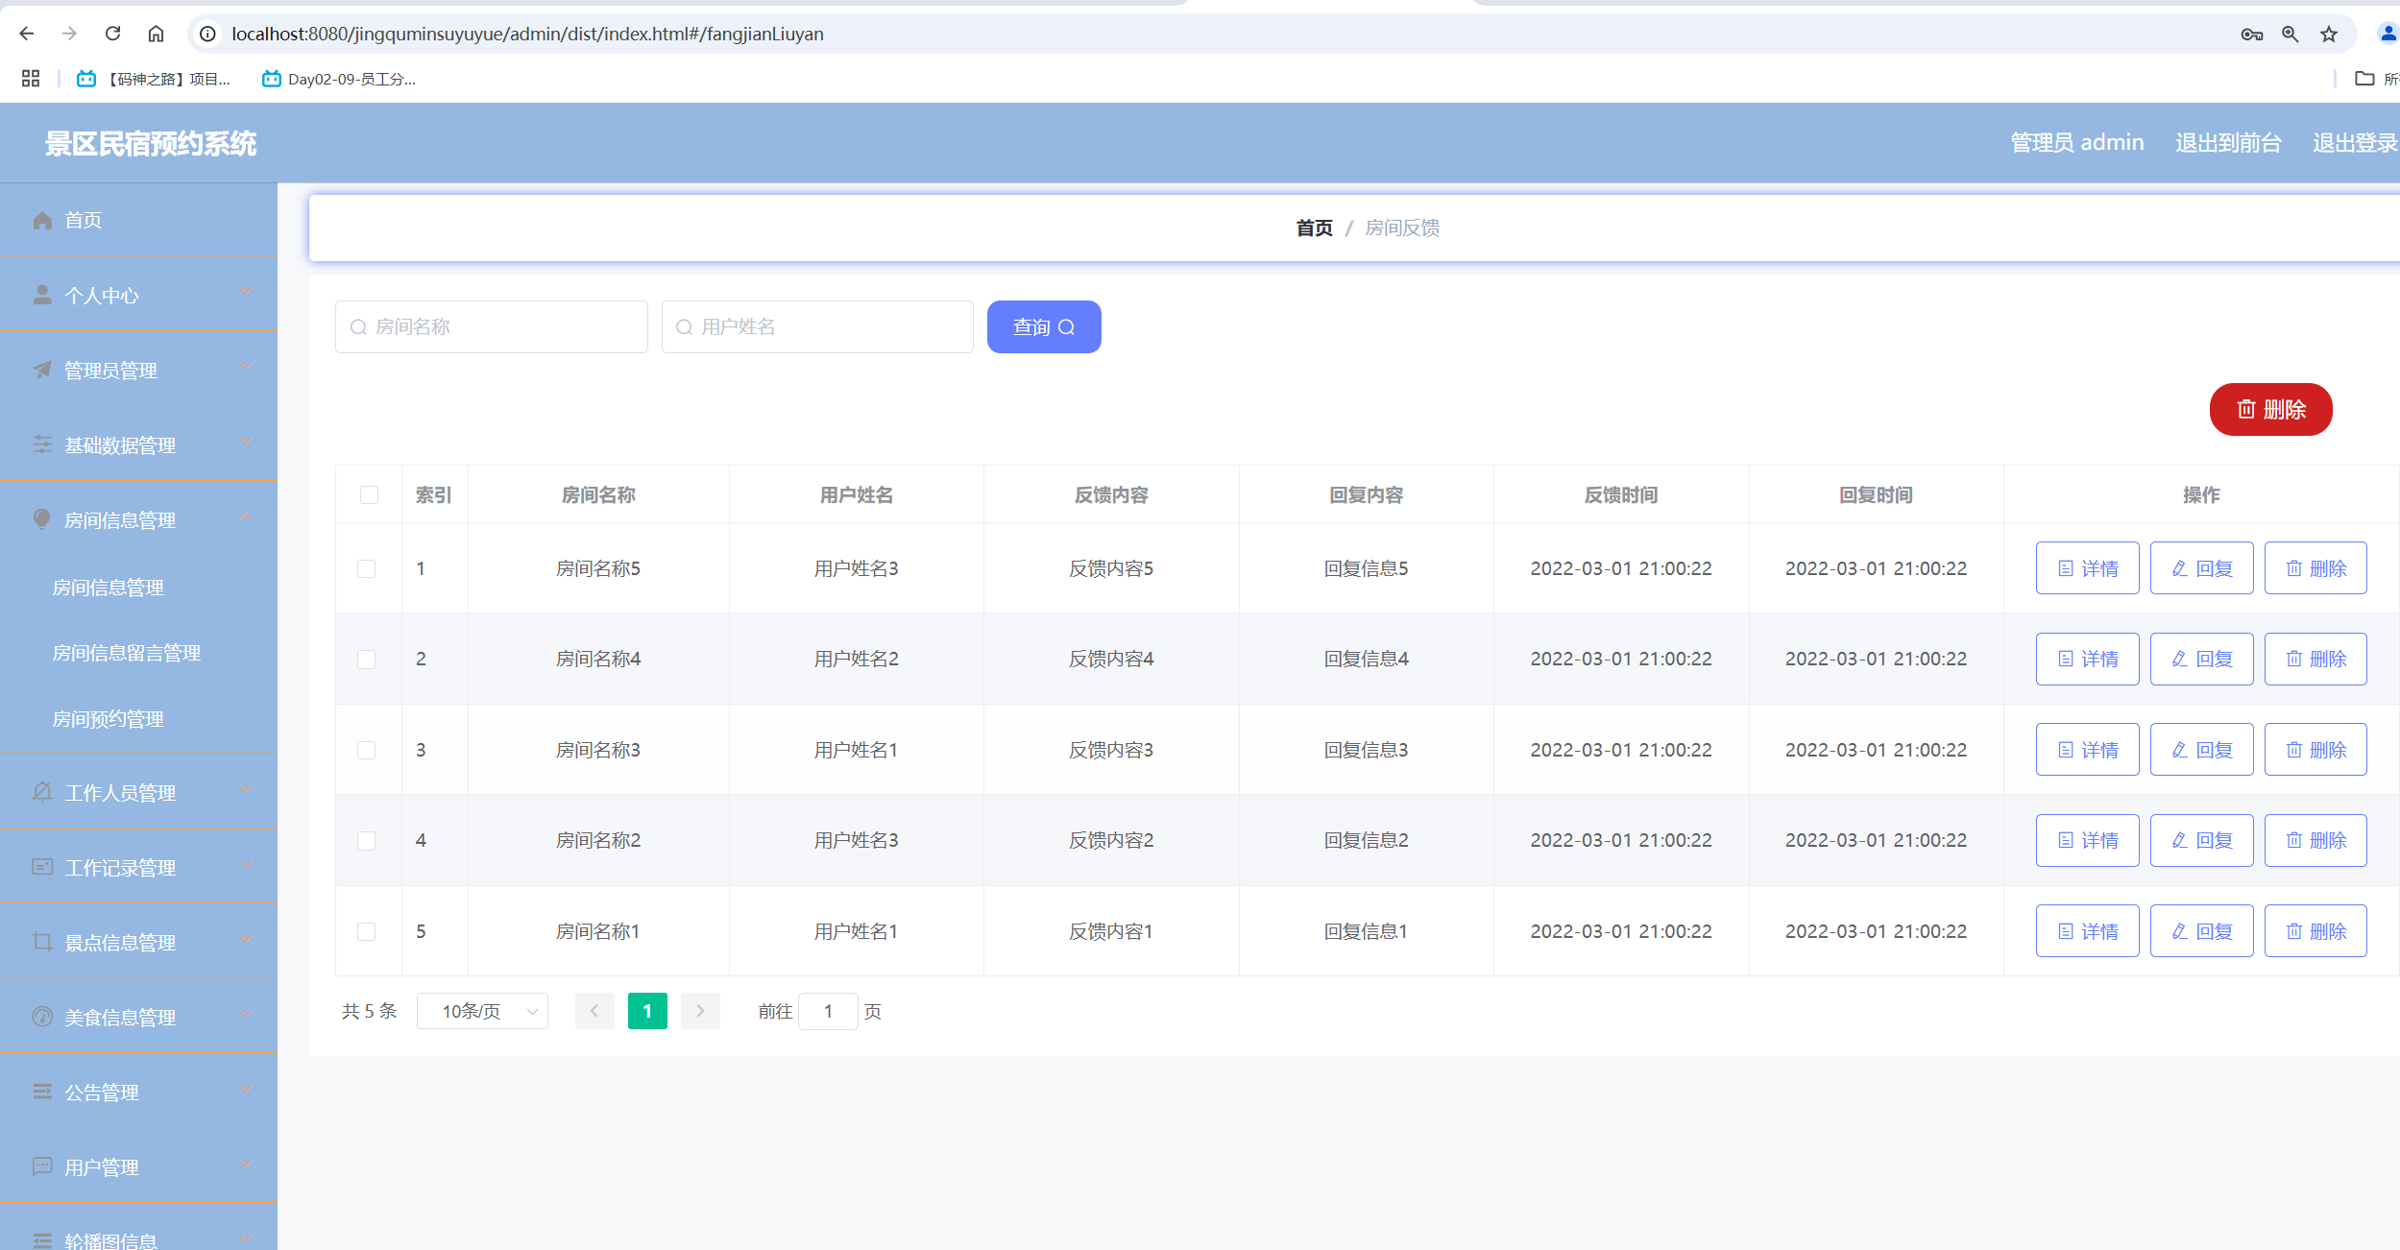Click 退出登录 in the top header
The image size is (2400, 1250).
point(2353,143)
